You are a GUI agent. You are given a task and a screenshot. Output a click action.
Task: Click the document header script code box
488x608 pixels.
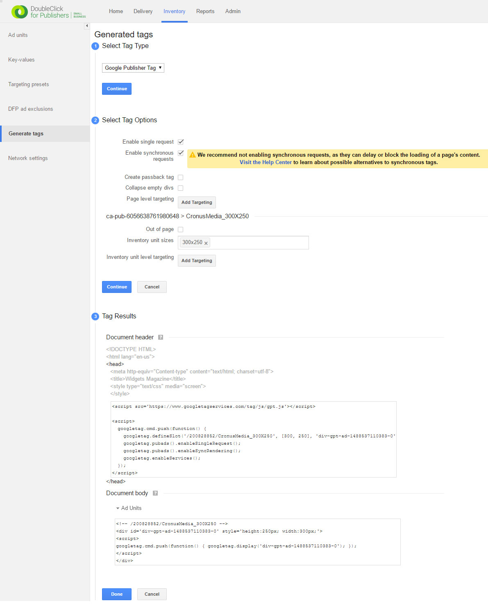pyautogui.click(x=254, y=439)
